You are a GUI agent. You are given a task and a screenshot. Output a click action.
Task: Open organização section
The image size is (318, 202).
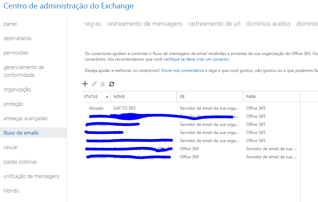[x=17, y=90]
